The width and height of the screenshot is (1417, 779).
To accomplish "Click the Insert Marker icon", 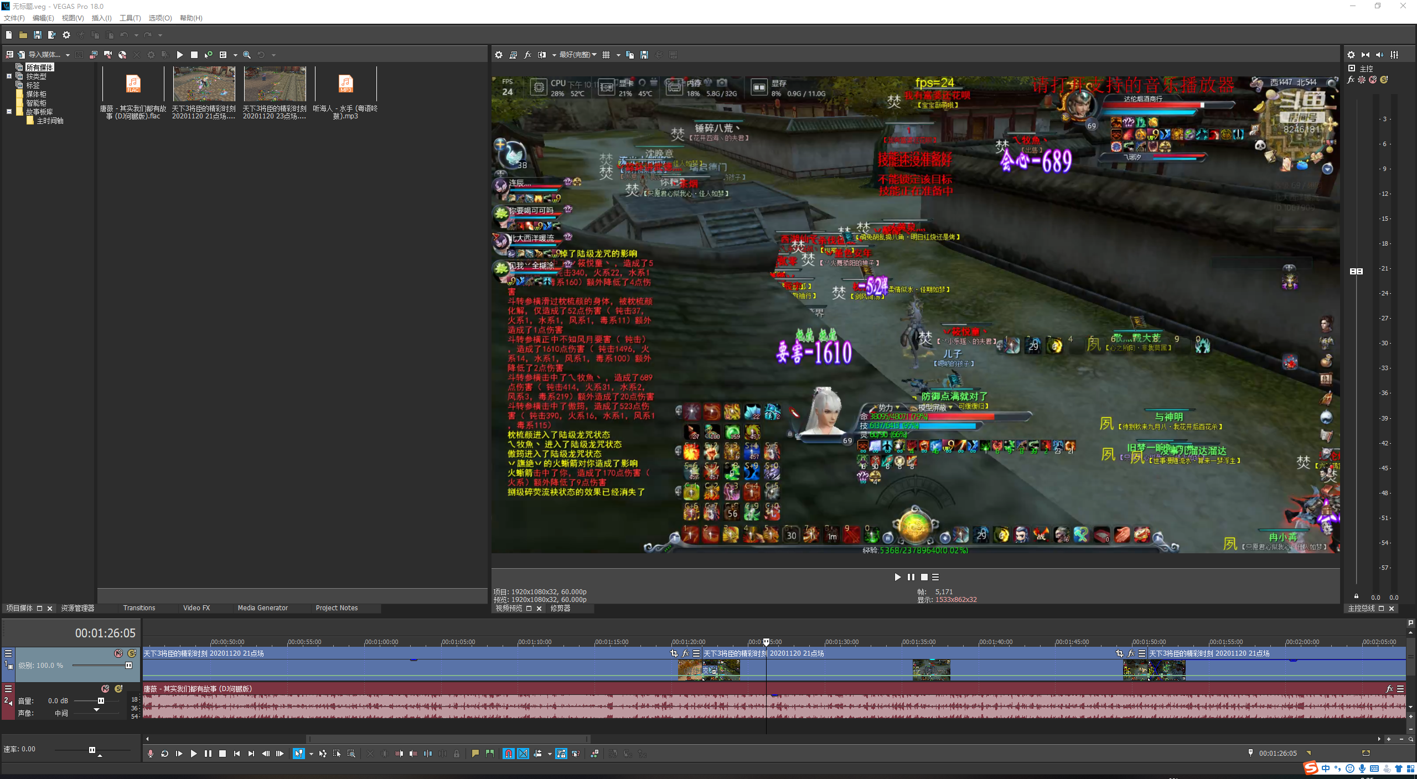I will pyautogui.click(x=475, y=754).
